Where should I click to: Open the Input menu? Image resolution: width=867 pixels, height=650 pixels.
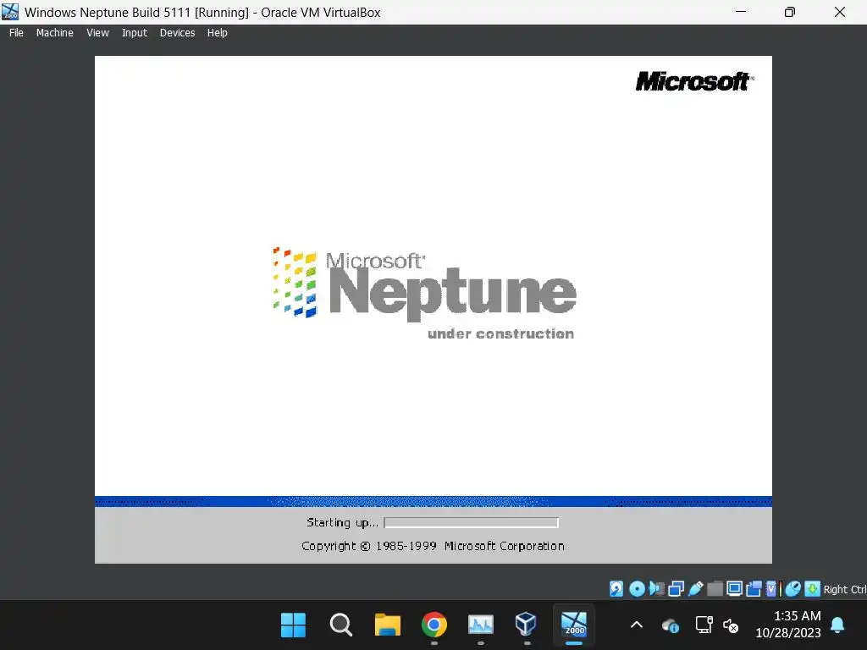(x=135, y=33)
